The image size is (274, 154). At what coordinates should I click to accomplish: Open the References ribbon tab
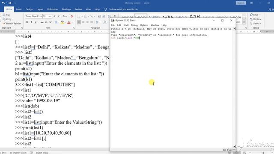[53, 9]
